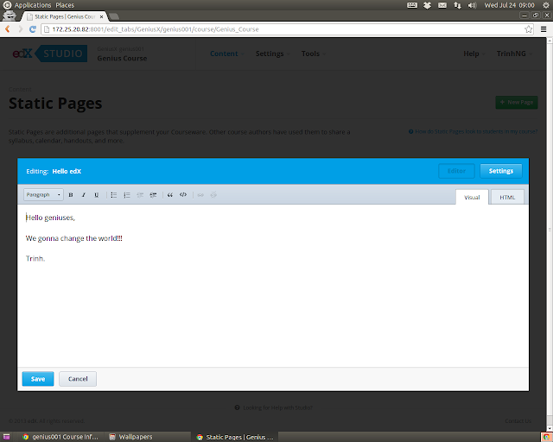Viewport: 553px width, 442px height.
Task: Open the Tools menu in Studio header
Action: point(313,54)
